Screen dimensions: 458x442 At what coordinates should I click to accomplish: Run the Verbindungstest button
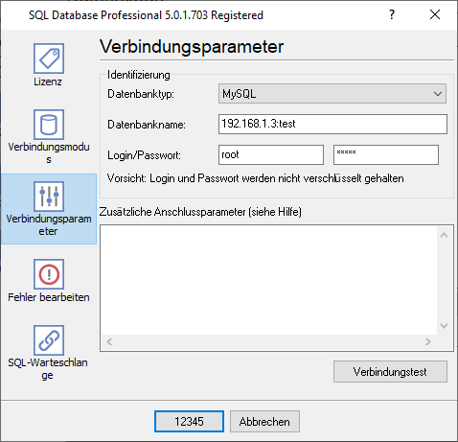pos(390,372)
